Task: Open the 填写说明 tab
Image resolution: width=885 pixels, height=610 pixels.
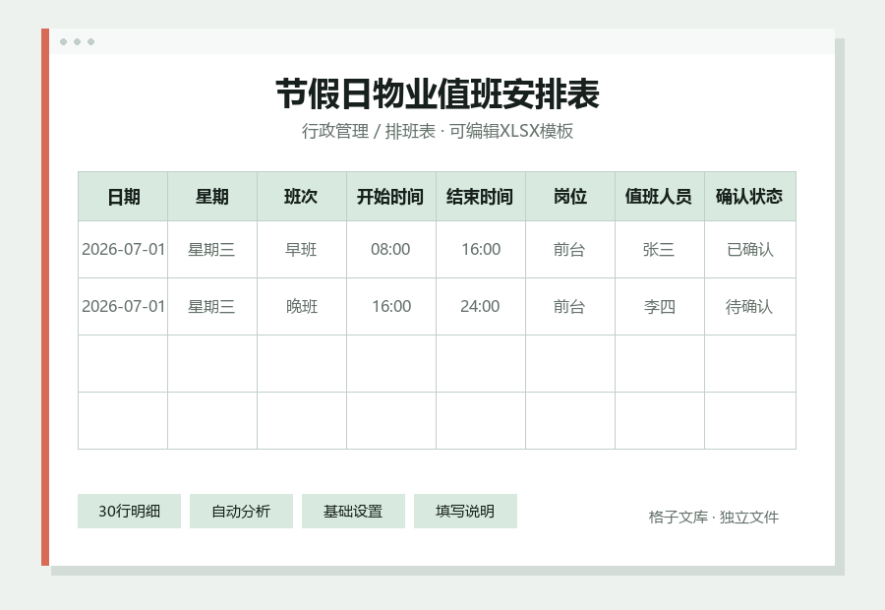Action: point(465,512)
